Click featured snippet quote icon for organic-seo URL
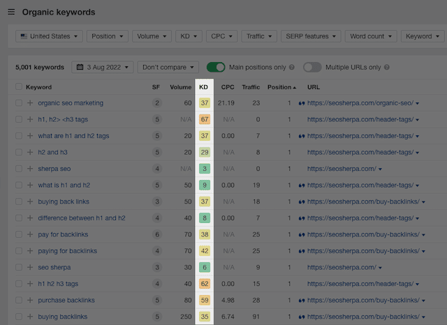 [302, 103]
